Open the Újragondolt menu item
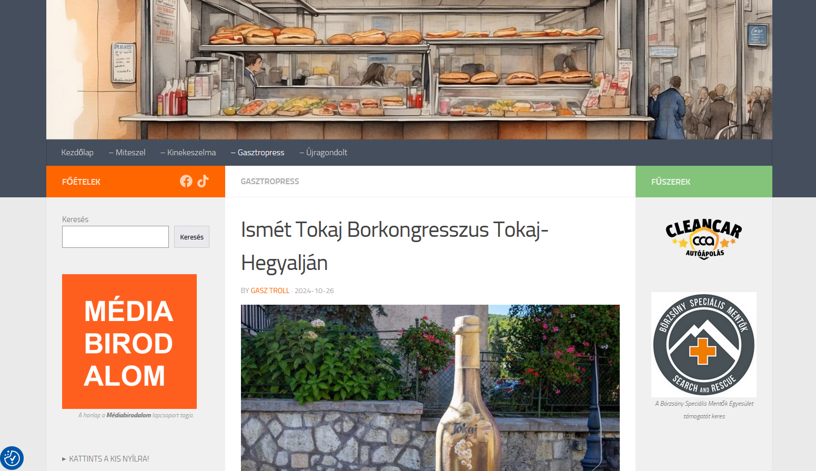Viewport: 816px width, 471px height. [x=324, y=153]
